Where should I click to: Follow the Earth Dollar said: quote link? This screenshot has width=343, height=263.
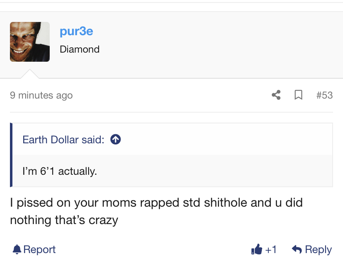63,140
